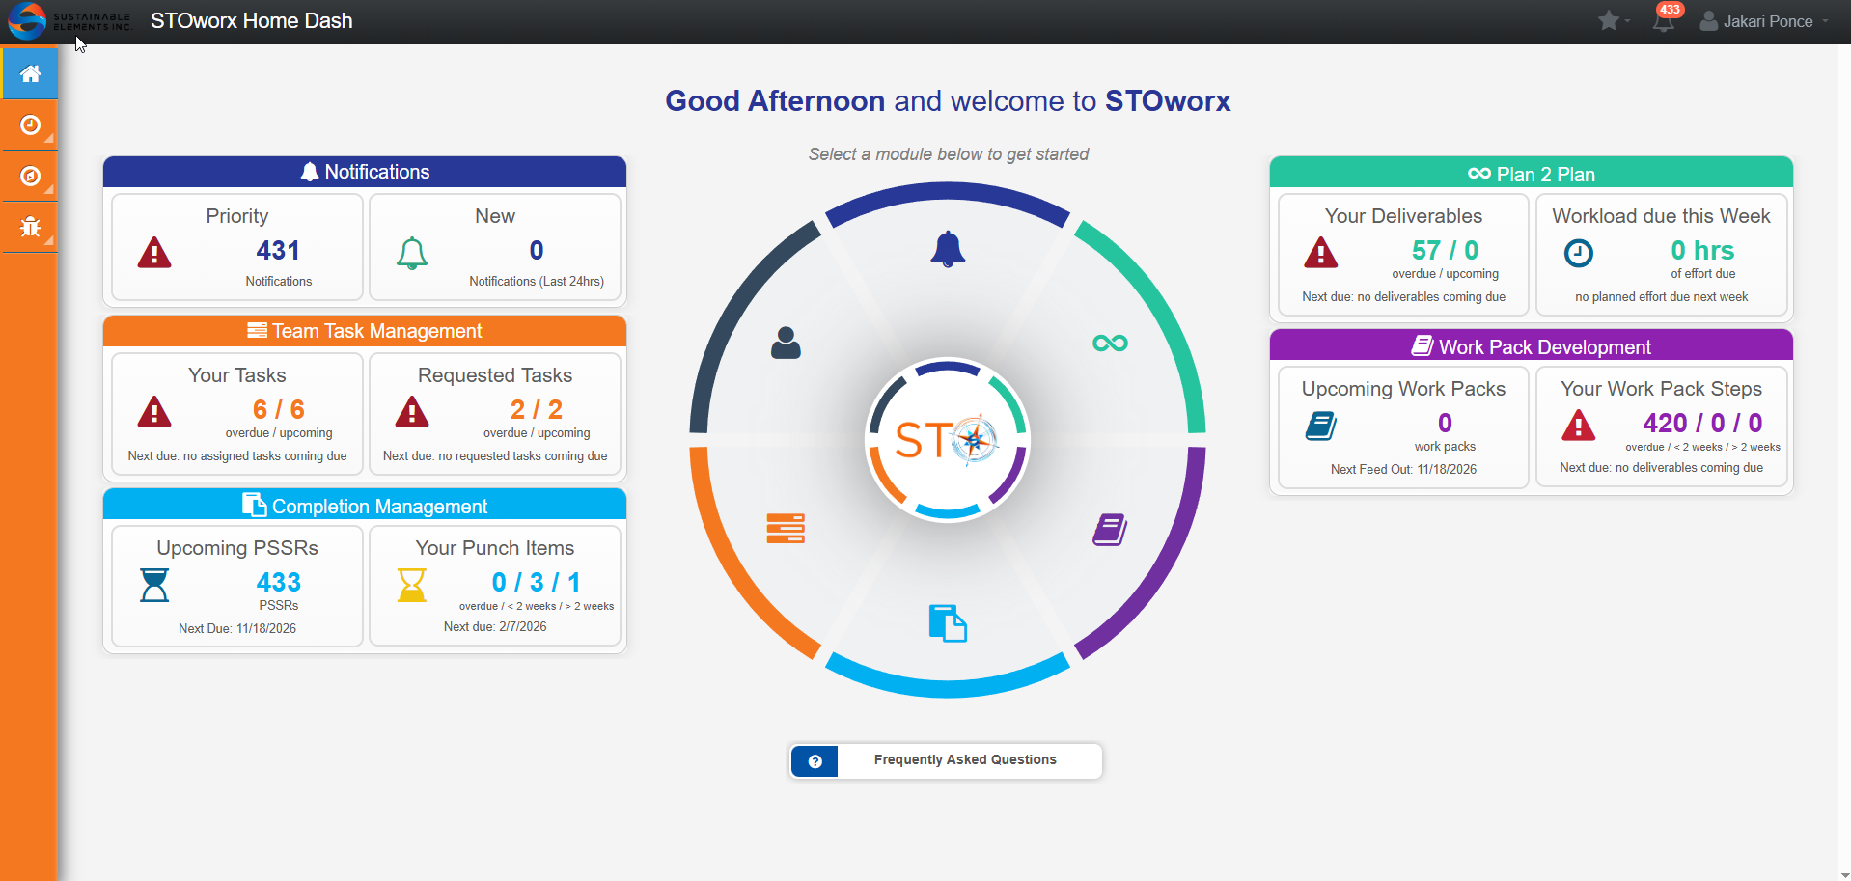Select the user profile wheel icon
Viewport: 1851px width, 881px height.
[786, 343]
